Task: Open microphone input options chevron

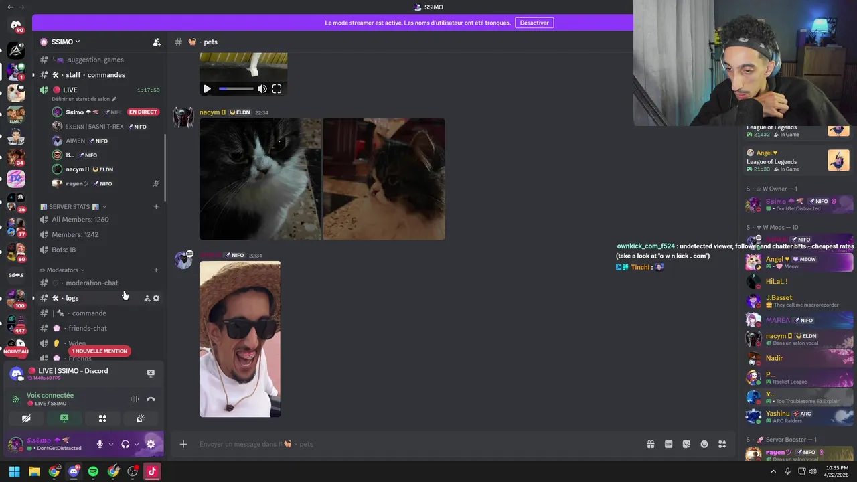Action: (x=110, y=444)
